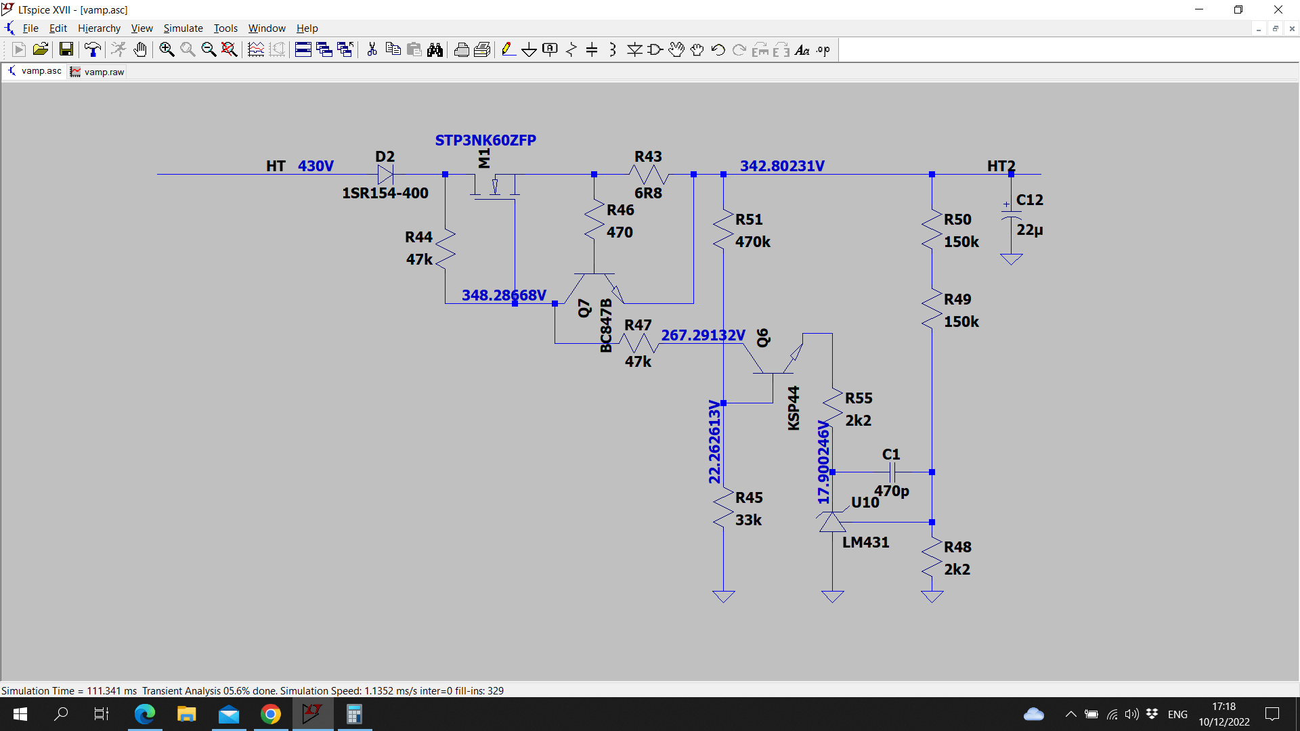Click the simulation time status bar text

[253, 690]
